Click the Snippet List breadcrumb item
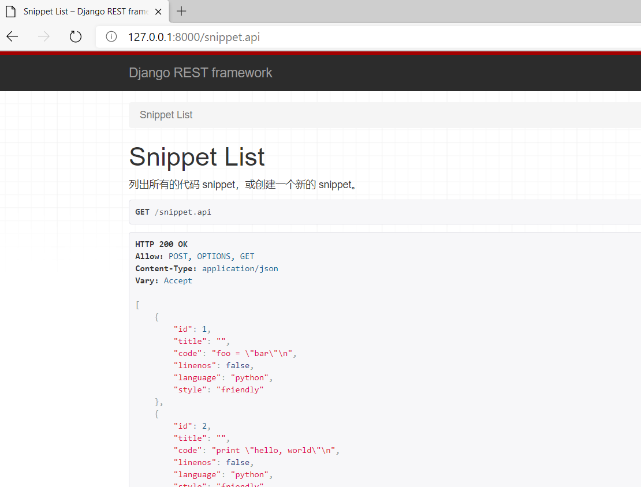 pyautogui.click(x=166, y=115)
